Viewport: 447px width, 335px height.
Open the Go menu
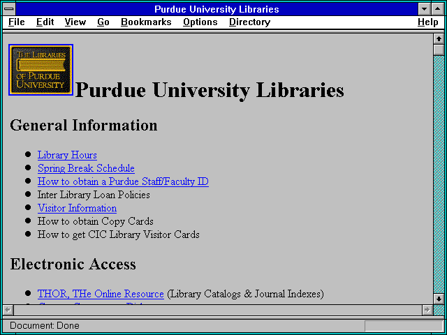103,22
